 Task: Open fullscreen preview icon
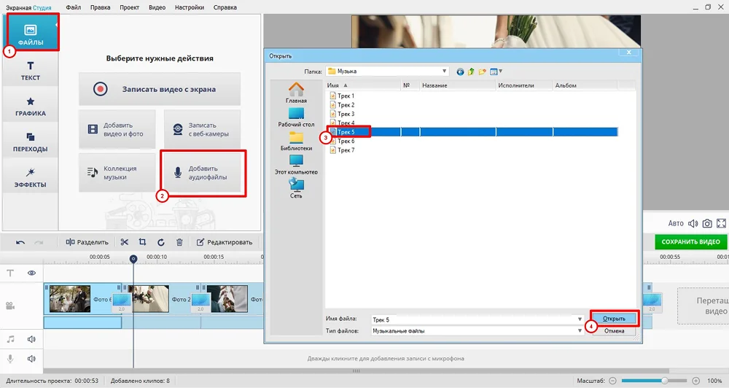(722, 223)
